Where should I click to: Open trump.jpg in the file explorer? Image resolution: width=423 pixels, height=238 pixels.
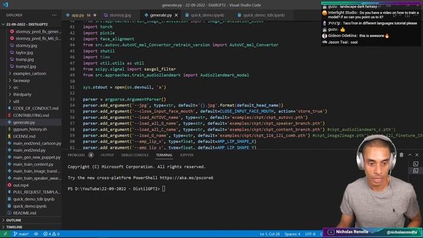click(24, 59)
